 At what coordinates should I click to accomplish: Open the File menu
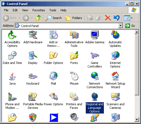(x=6, y=10)
